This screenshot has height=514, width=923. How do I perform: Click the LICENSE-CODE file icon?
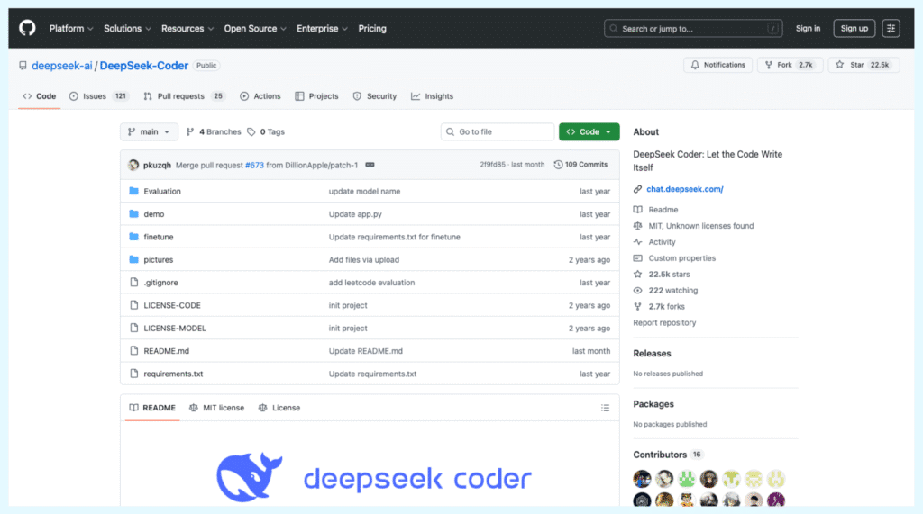133,305
